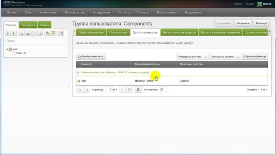Create a new symlink from the tree toolbar
Screen dimensions: 276x155
34,33
